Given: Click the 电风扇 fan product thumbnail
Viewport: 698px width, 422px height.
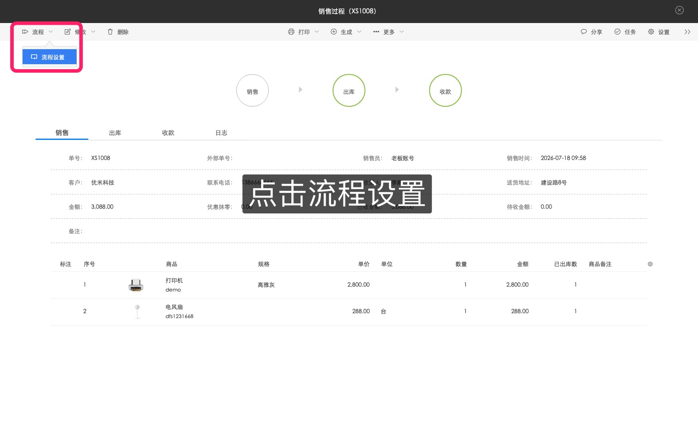Looking at the screenshot, I should 137,311.
